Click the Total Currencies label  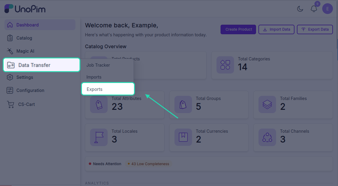(212, 131)
